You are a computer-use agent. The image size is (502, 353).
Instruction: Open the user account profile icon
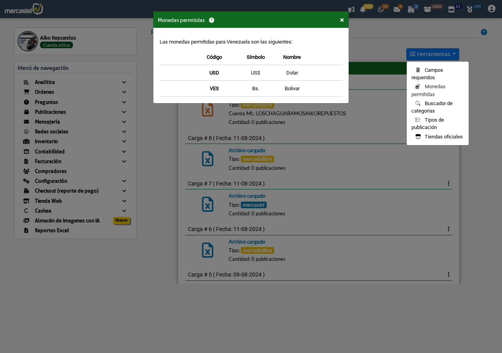click(x=491, y=9)
